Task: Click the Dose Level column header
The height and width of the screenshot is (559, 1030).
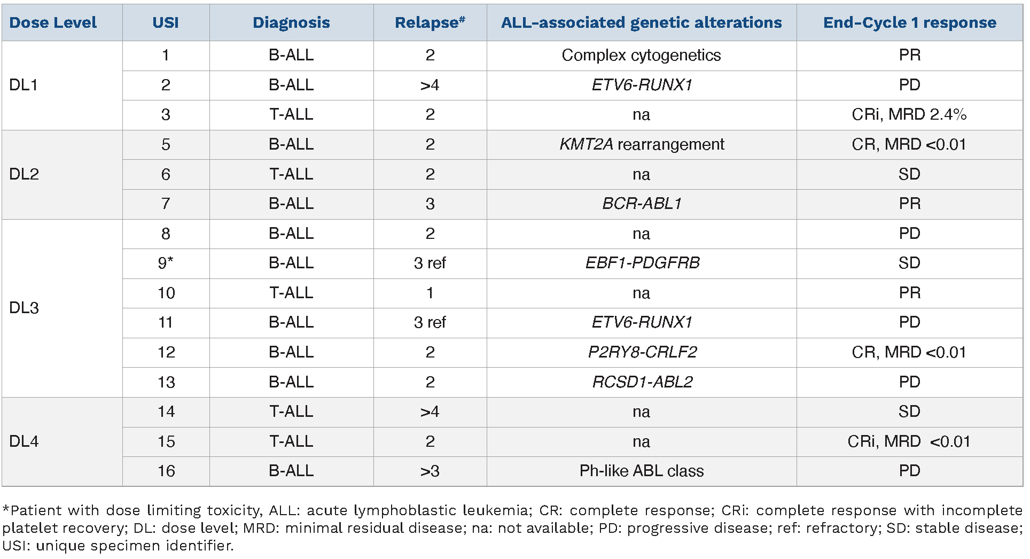Action: [x=53, y=22]
